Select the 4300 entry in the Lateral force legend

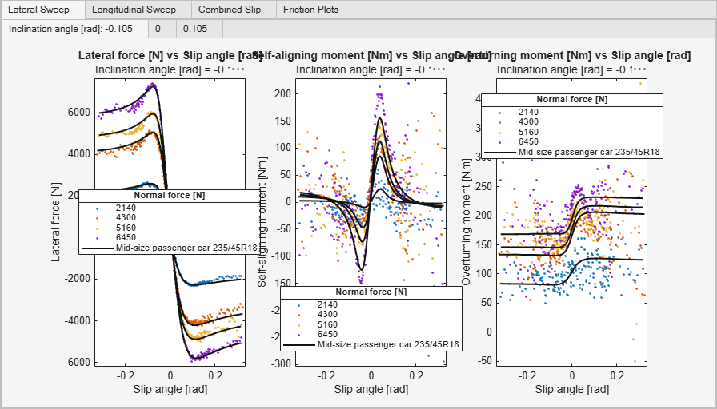point(126,218)
